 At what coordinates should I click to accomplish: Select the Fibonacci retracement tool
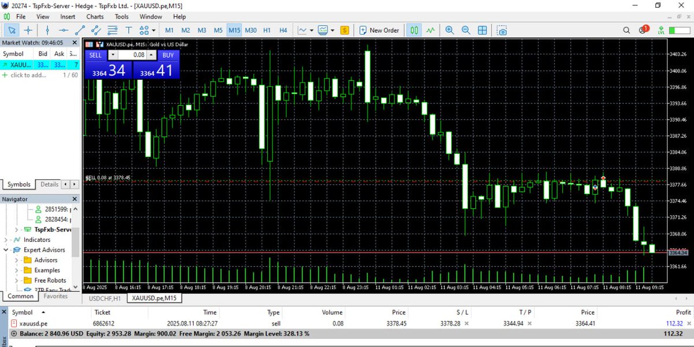[112, 30]
